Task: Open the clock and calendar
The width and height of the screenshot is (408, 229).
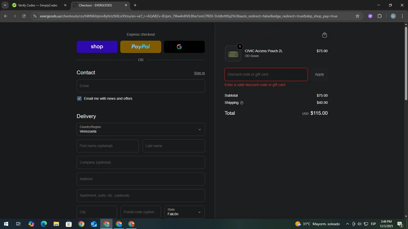Action: pyautogui.click(x=386, y=224)
